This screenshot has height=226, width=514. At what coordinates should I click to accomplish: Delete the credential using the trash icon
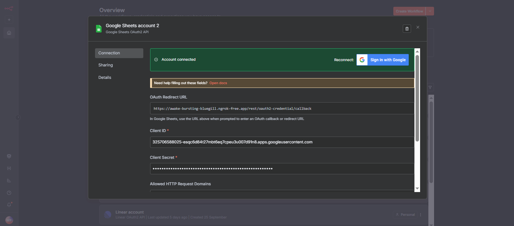coord(407,28)
